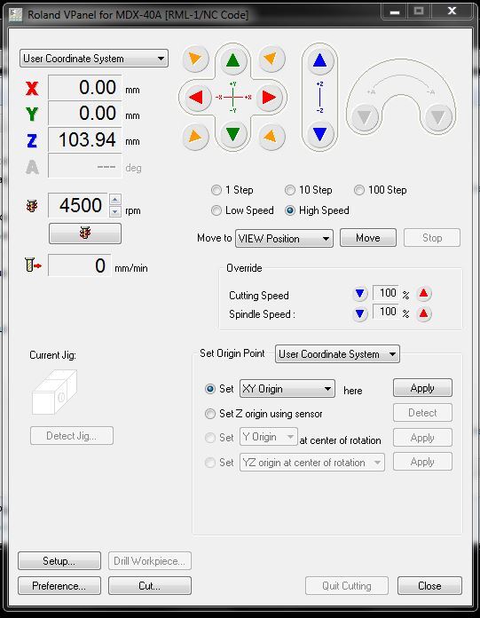Click the Close button at bottom right

coord(429,586)
